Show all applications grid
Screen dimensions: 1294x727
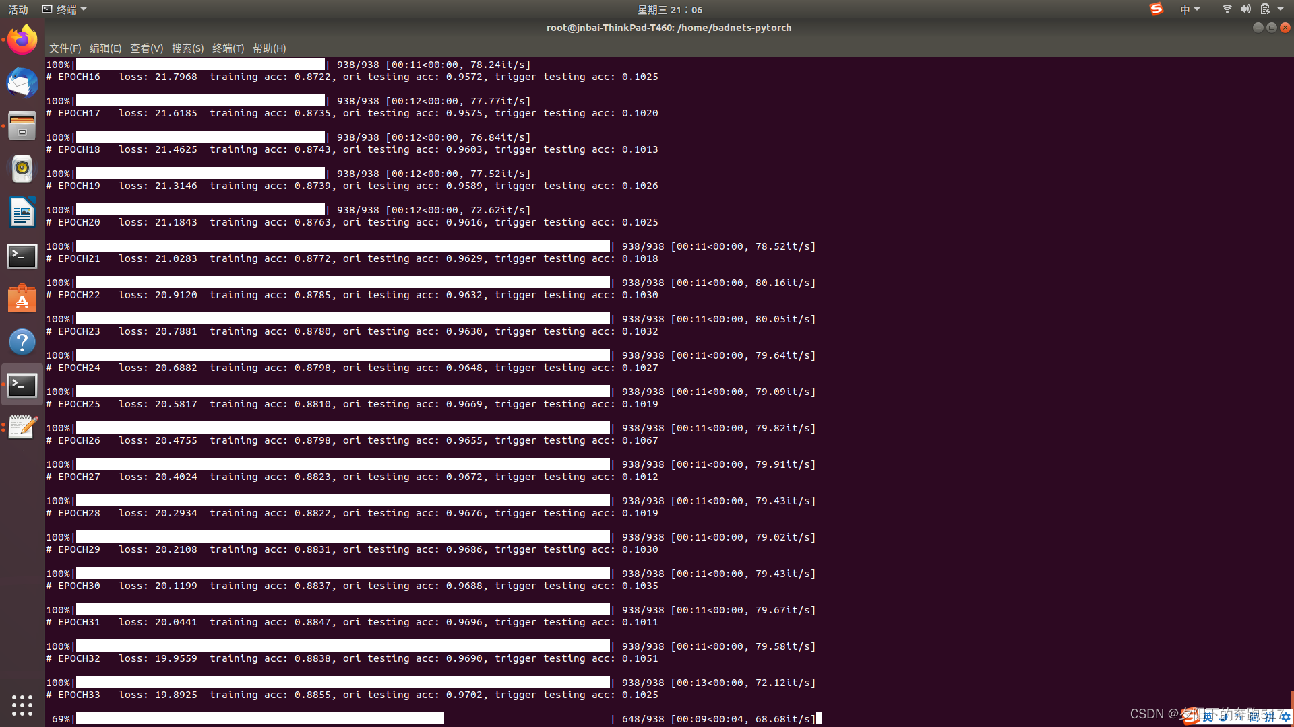tap(22, 705)
